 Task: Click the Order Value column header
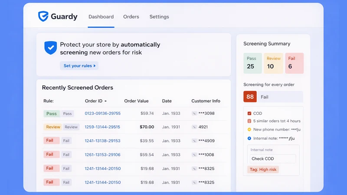[136, 101]
